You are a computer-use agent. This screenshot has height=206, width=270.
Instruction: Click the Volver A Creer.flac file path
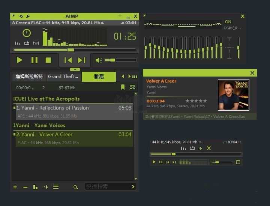(195, 117)
